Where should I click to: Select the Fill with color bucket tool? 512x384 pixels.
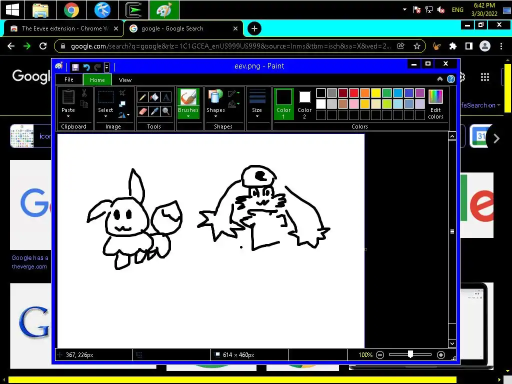point(154,97)
